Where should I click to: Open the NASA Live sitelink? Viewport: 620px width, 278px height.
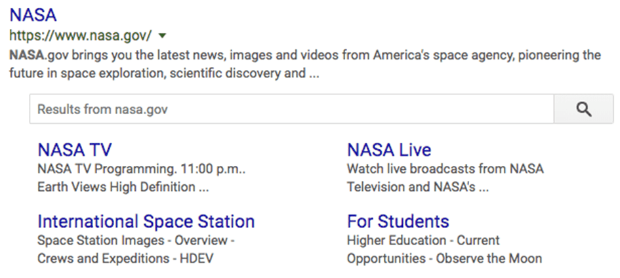(x=389, y=150)
